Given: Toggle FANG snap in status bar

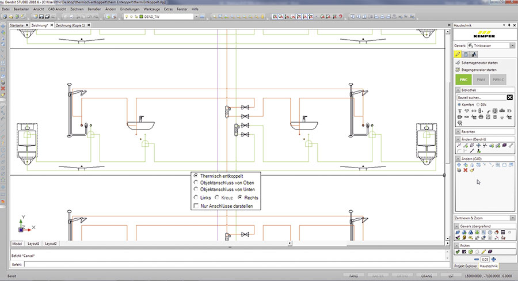Looking at the screenshot, I should [353, 276].
